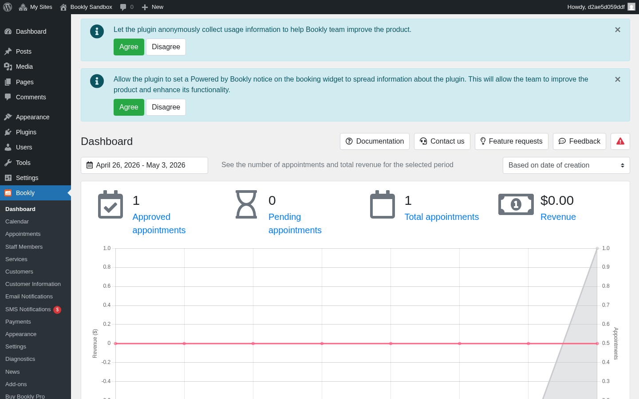Viewport: 639px width, 399px height.
Task: Dismiss the usage information notice
Action: (x=618, y=30)
